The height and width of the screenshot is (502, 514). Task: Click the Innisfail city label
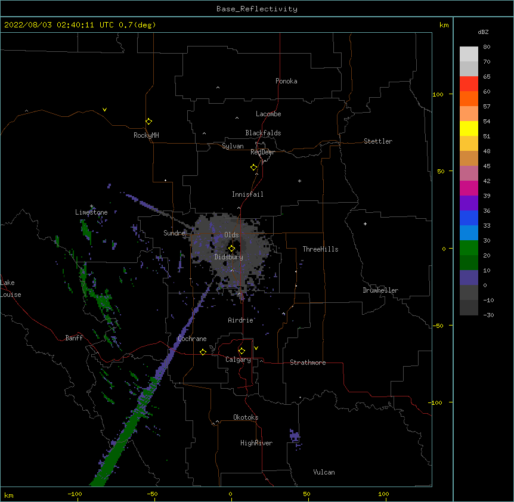coord(247,194)
